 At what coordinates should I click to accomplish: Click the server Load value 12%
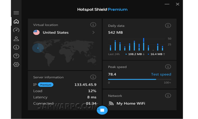pyautogui.click(x=92, y=91)
